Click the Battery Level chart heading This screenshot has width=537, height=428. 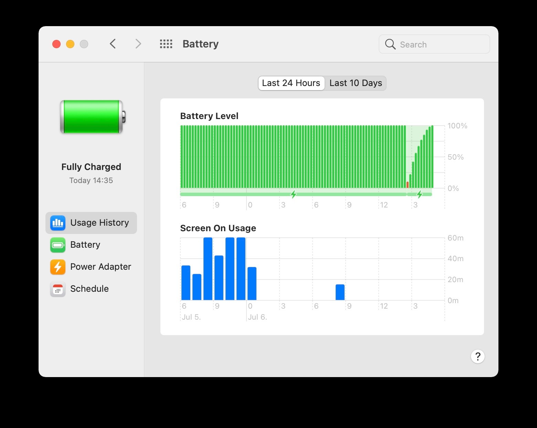(209, 116)
